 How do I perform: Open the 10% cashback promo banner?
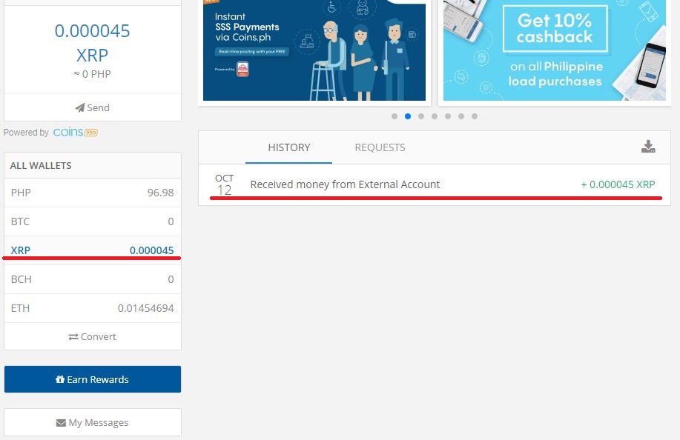click(554, 50)
